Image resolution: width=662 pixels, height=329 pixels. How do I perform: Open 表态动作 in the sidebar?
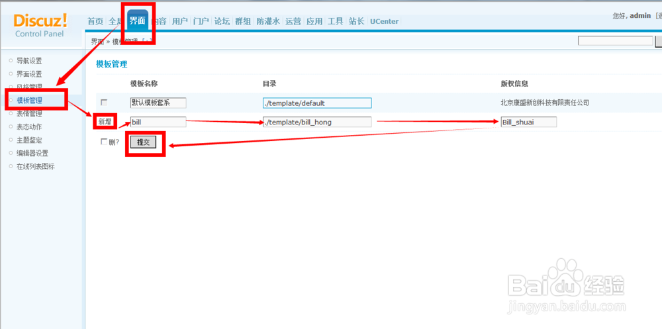point(29,126)
